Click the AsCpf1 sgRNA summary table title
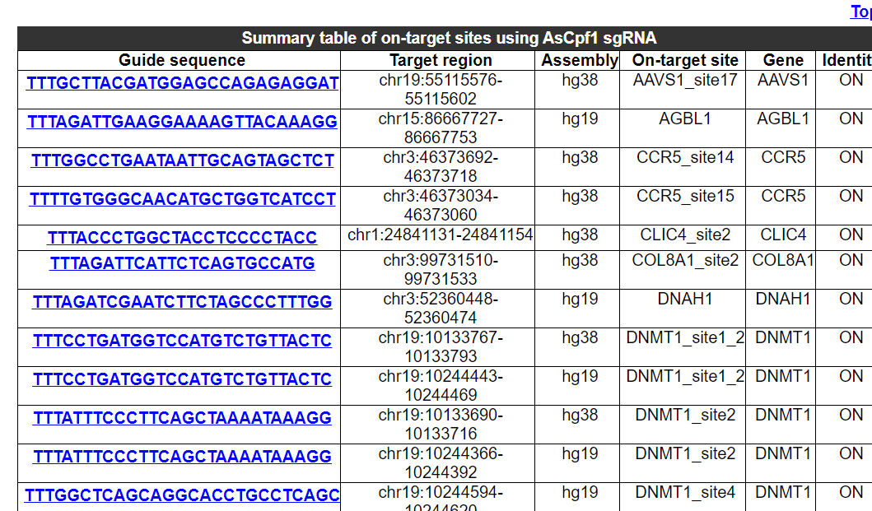 click(x=449, y=39)
